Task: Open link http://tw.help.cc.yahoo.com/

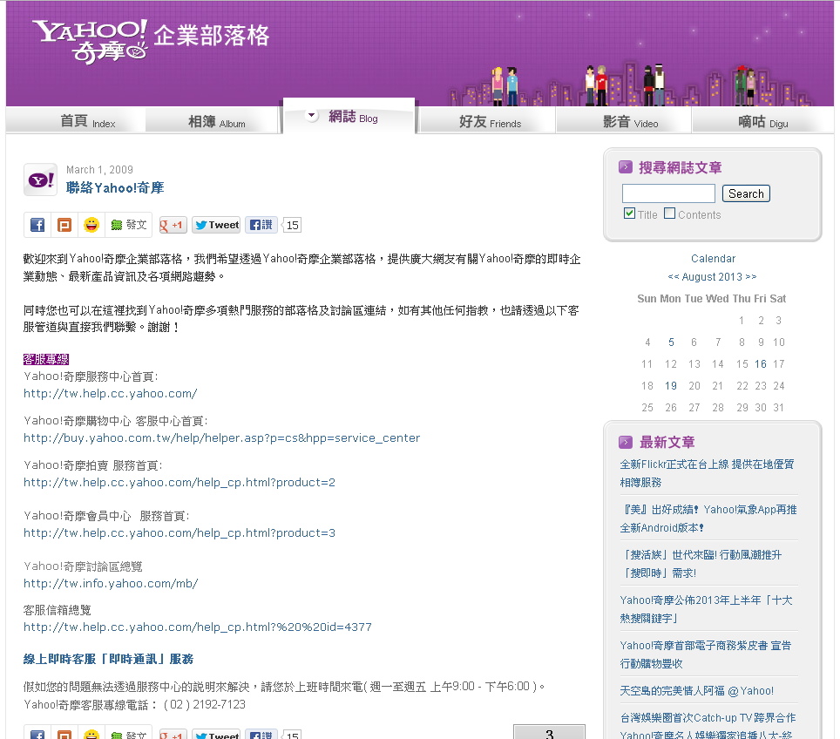Action: click(111, 393)
